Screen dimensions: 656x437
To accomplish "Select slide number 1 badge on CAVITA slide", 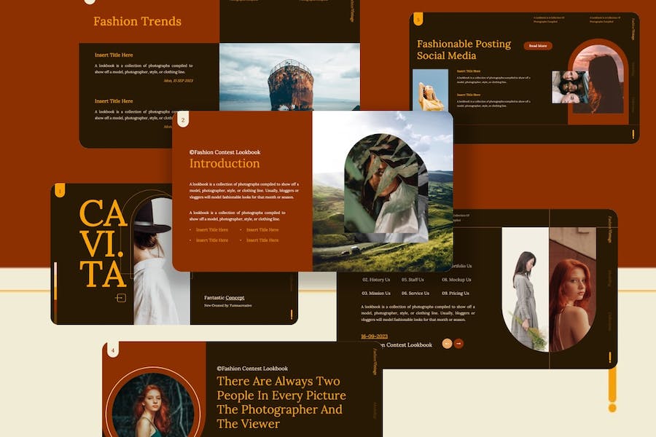I will click(x=59, y=192).
